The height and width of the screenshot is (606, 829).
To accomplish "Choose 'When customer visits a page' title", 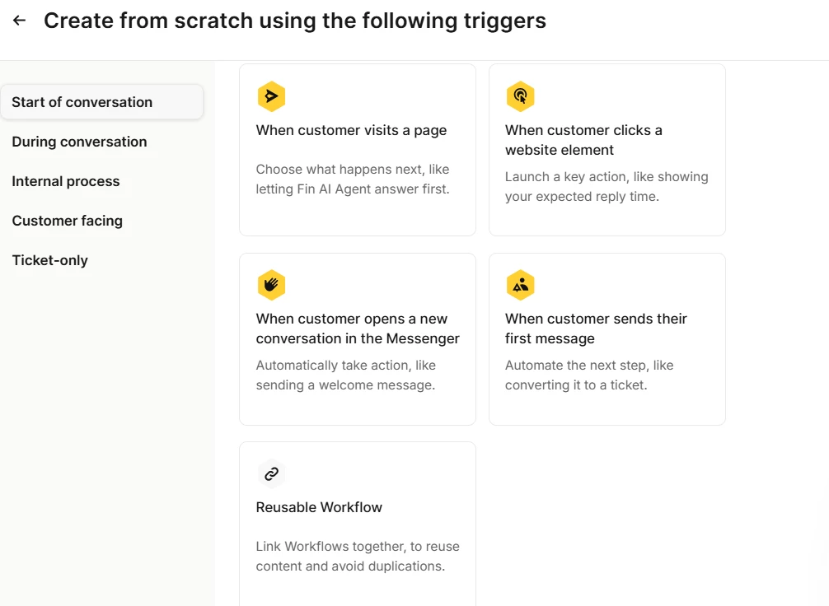I will [x=351, y=130].
